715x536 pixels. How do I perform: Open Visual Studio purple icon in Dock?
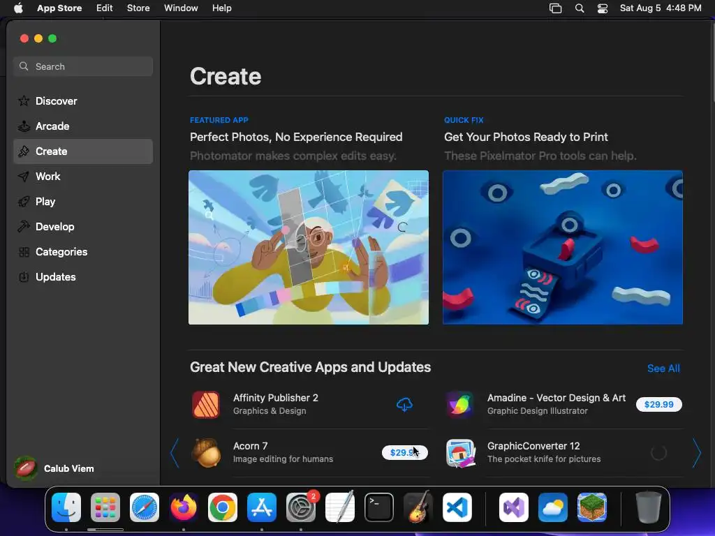(514, 507)
